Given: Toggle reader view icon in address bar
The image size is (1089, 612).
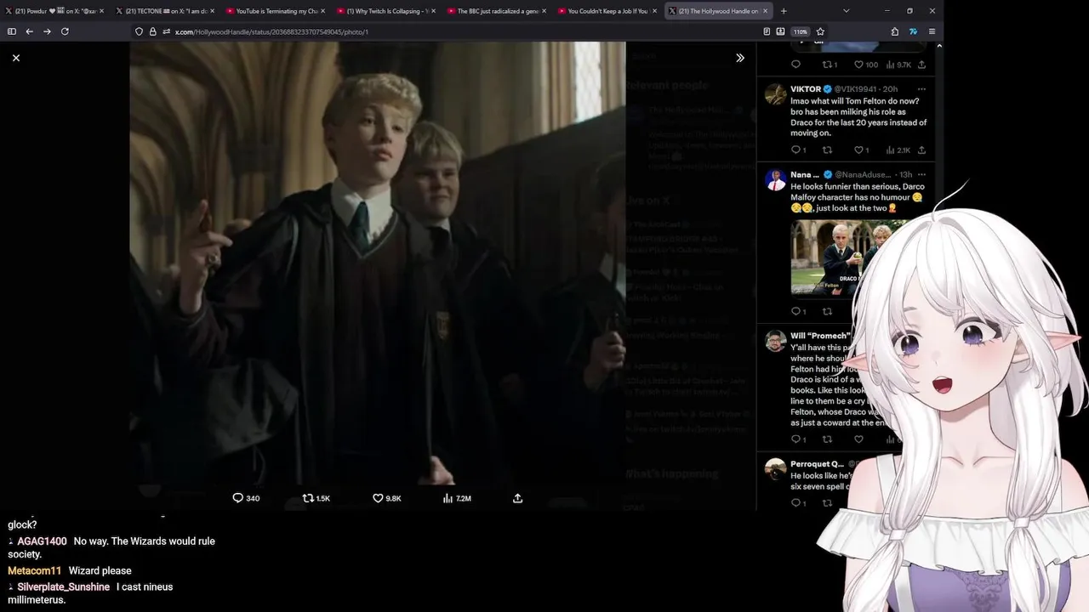Looking at the screenshot, I should 767,31.
